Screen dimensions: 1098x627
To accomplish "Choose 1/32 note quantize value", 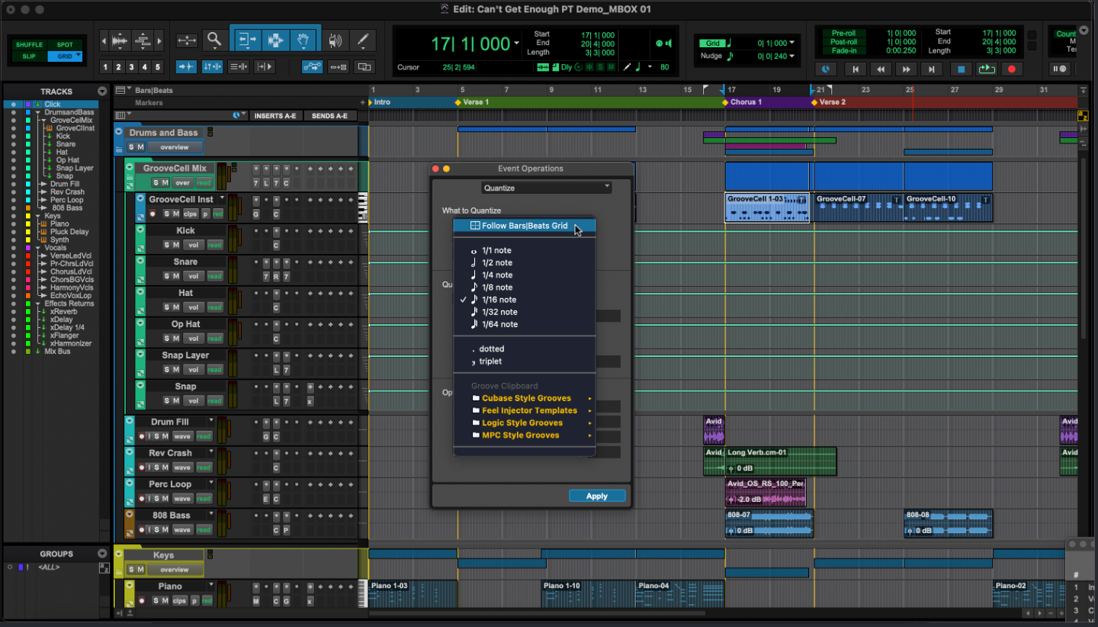I will point(524,312).
